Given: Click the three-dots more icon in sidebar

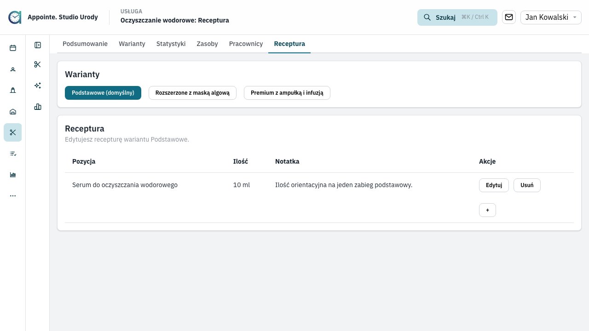Looking at the screenshot, I should point(13,196).
